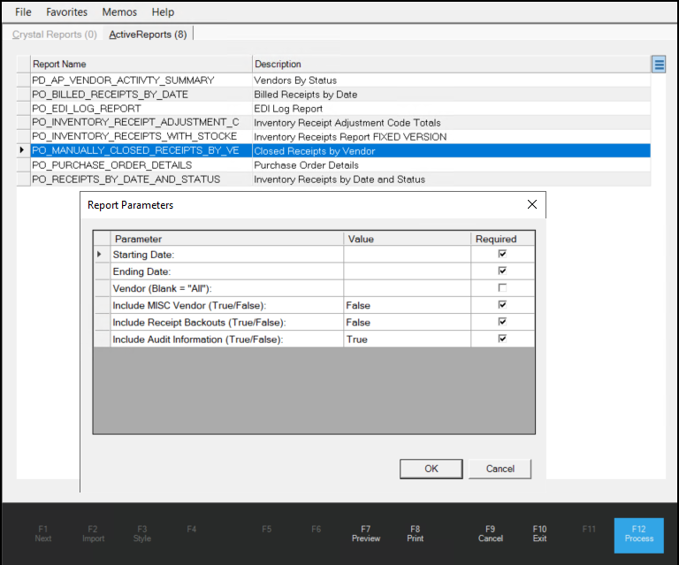
Task: Click the grid options hamburger icon
Action: tap(659, 64)
